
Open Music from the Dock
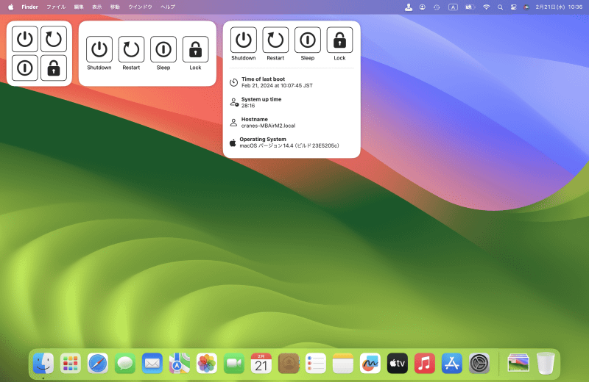(425, 363)
